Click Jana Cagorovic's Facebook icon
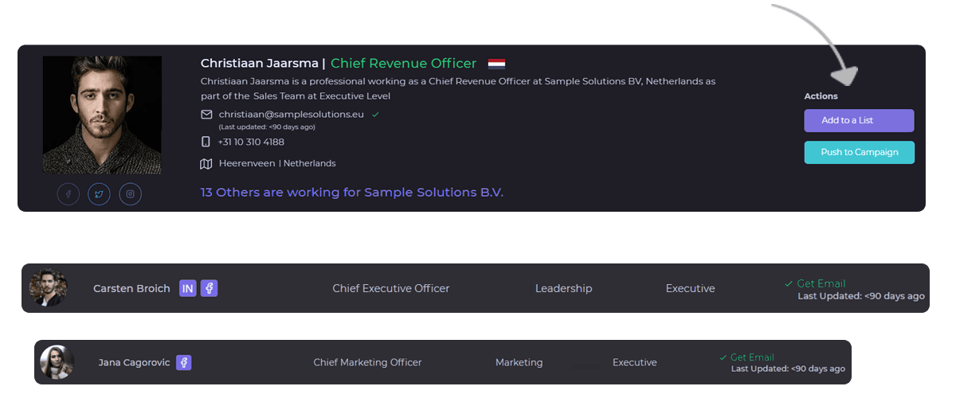This screenshot has height=398, width=956. click(x=183, y=362)
